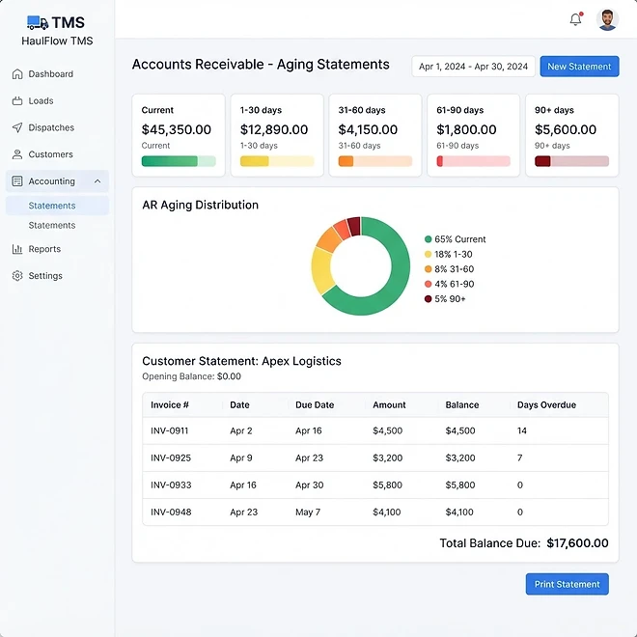The image size is (637, 637).
Task: Sort by Days Overdue column header
Action: (546, 405)
